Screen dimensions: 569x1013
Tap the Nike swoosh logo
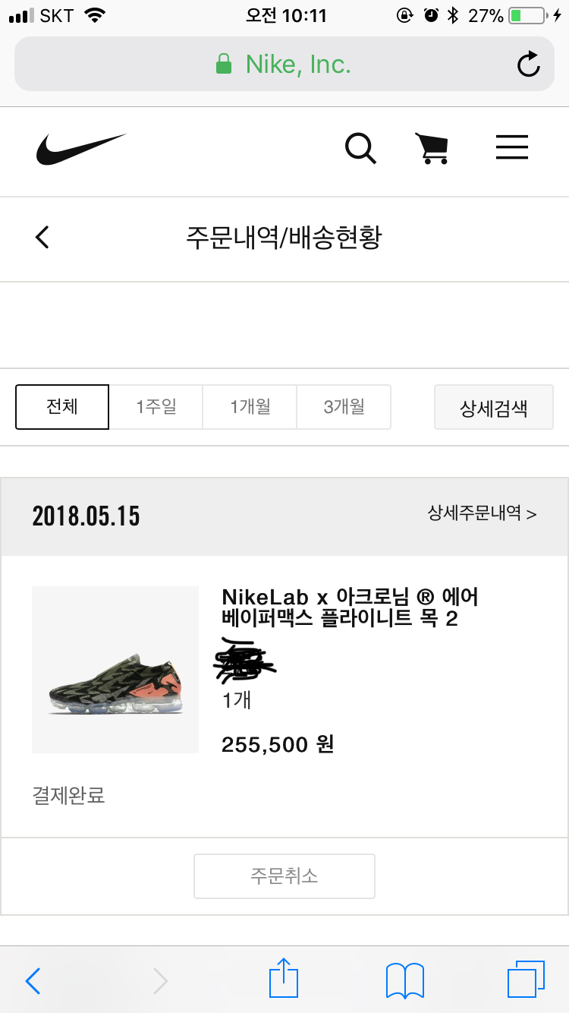tap(80, 150)
